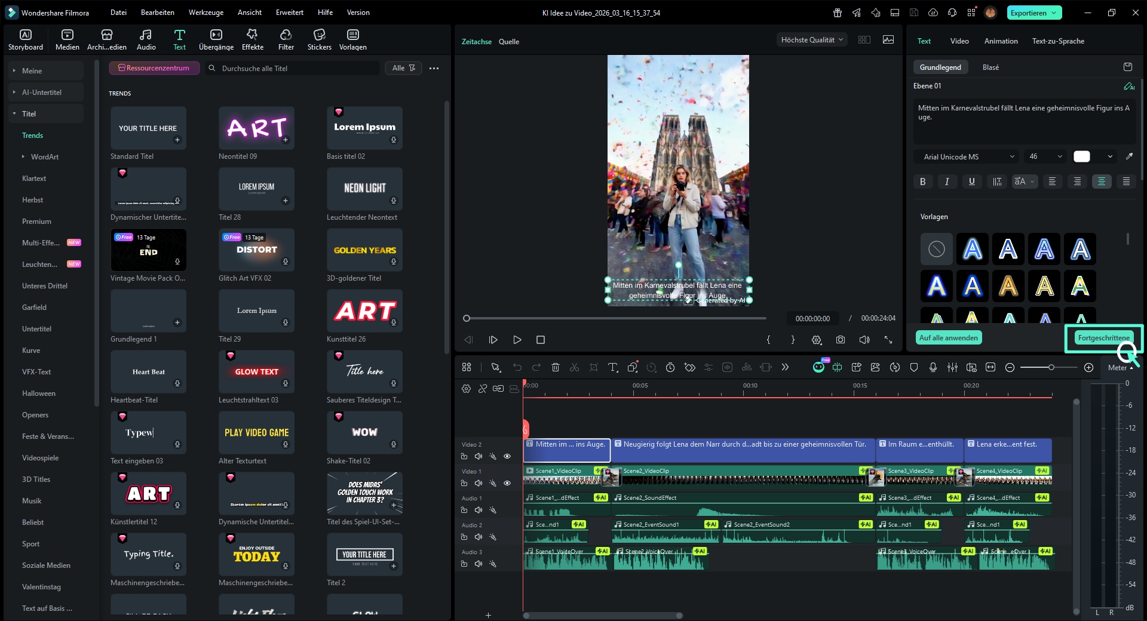The image size is (1147, 621).
Task: Open the audio mixer icon in timeline toolbar
Action: [x=952, y=367]
